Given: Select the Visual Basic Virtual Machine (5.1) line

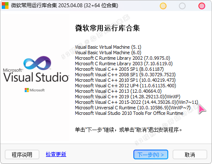Looking at the screenshot, I should click(108, 47).
